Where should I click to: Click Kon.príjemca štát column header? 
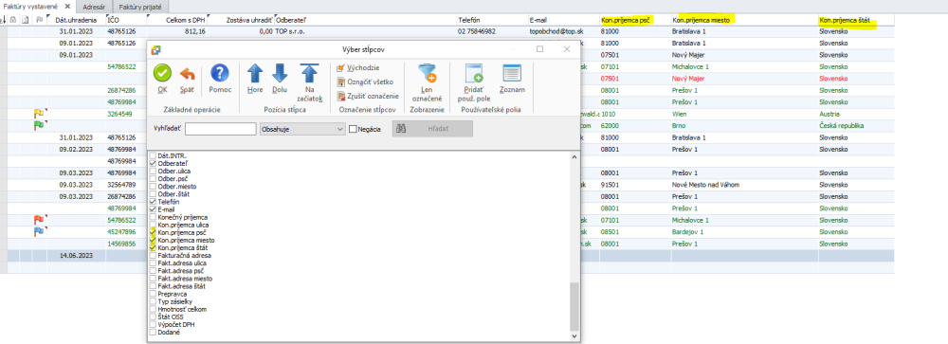tap(855, 21)
